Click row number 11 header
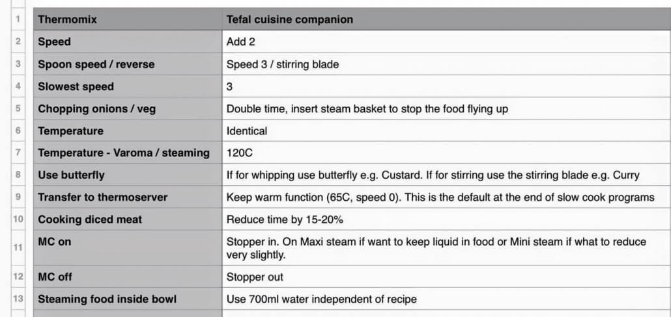 tap(18, 247)
